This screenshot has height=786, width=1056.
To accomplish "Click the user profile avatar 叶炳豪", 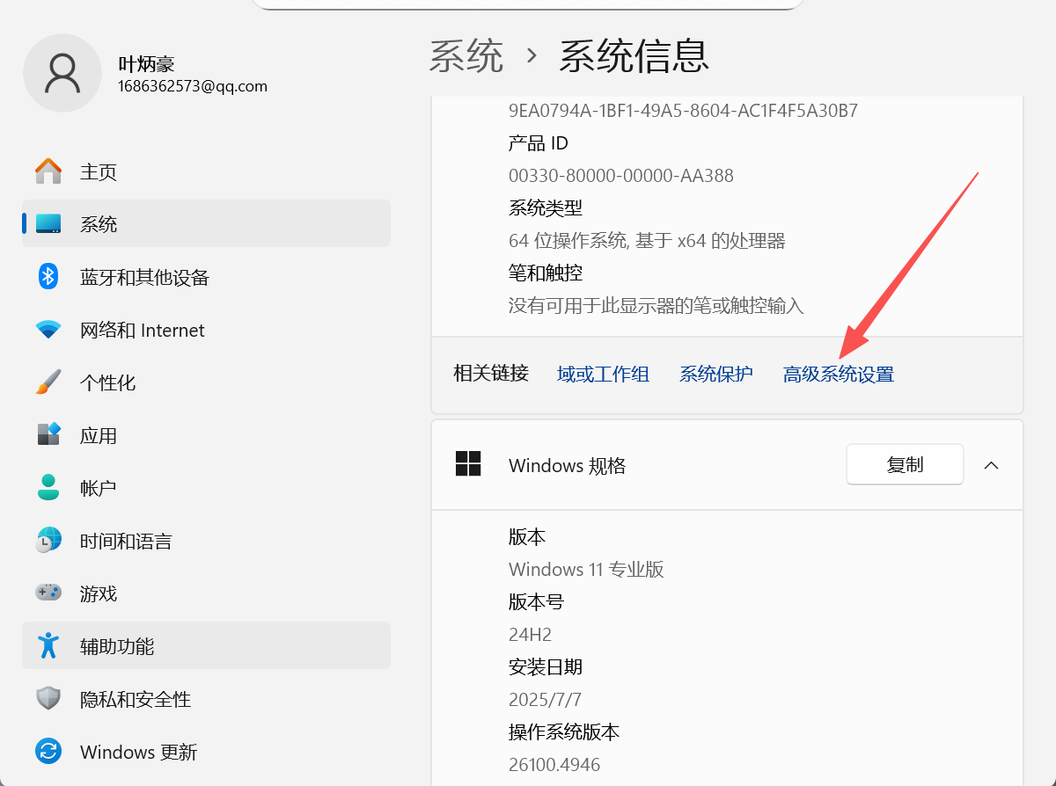I will (62, 73).
